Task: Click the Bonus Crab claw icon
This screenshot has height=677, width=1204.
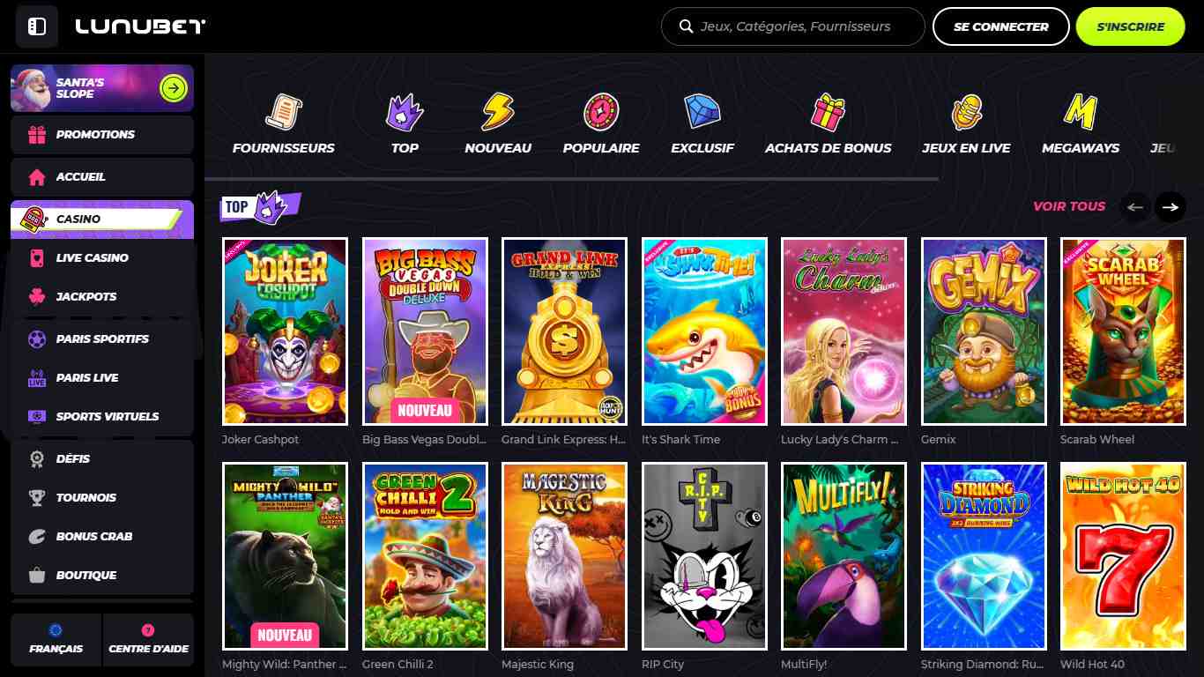Action: pyautogui.click(x=37, y=537)
